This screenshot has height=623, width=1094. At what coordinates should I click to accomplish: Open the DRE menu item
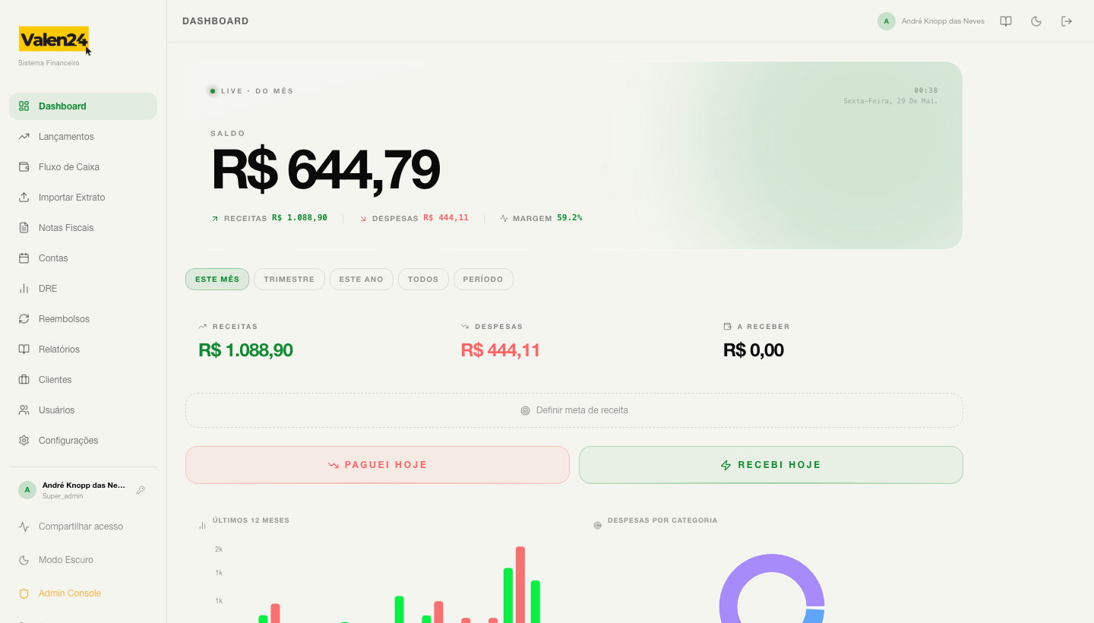pos(83,289)
